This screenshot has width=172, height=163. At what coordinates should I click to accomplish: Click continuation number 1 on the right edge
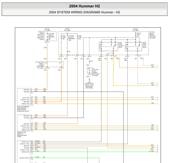[x=157, y=66]
